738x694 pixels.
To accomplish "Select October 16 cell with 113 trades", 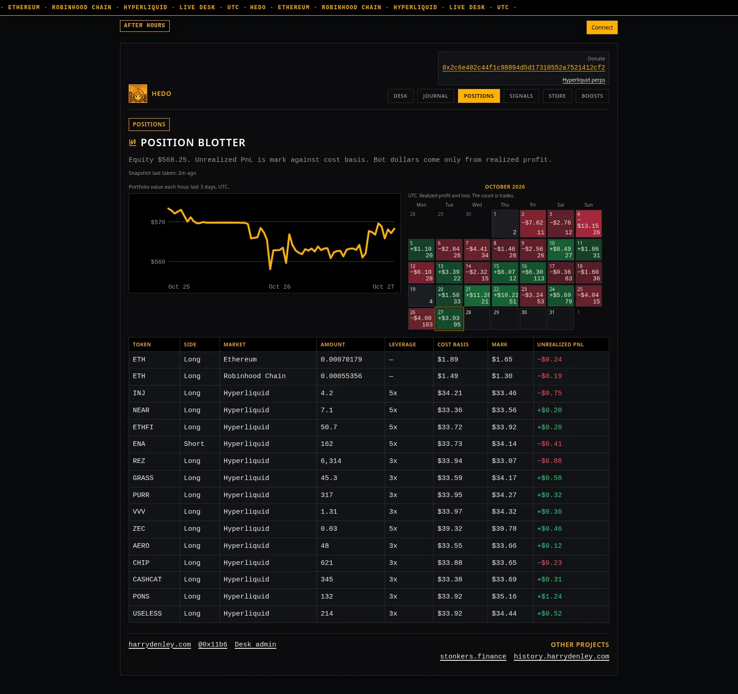I will click(533, 273).
